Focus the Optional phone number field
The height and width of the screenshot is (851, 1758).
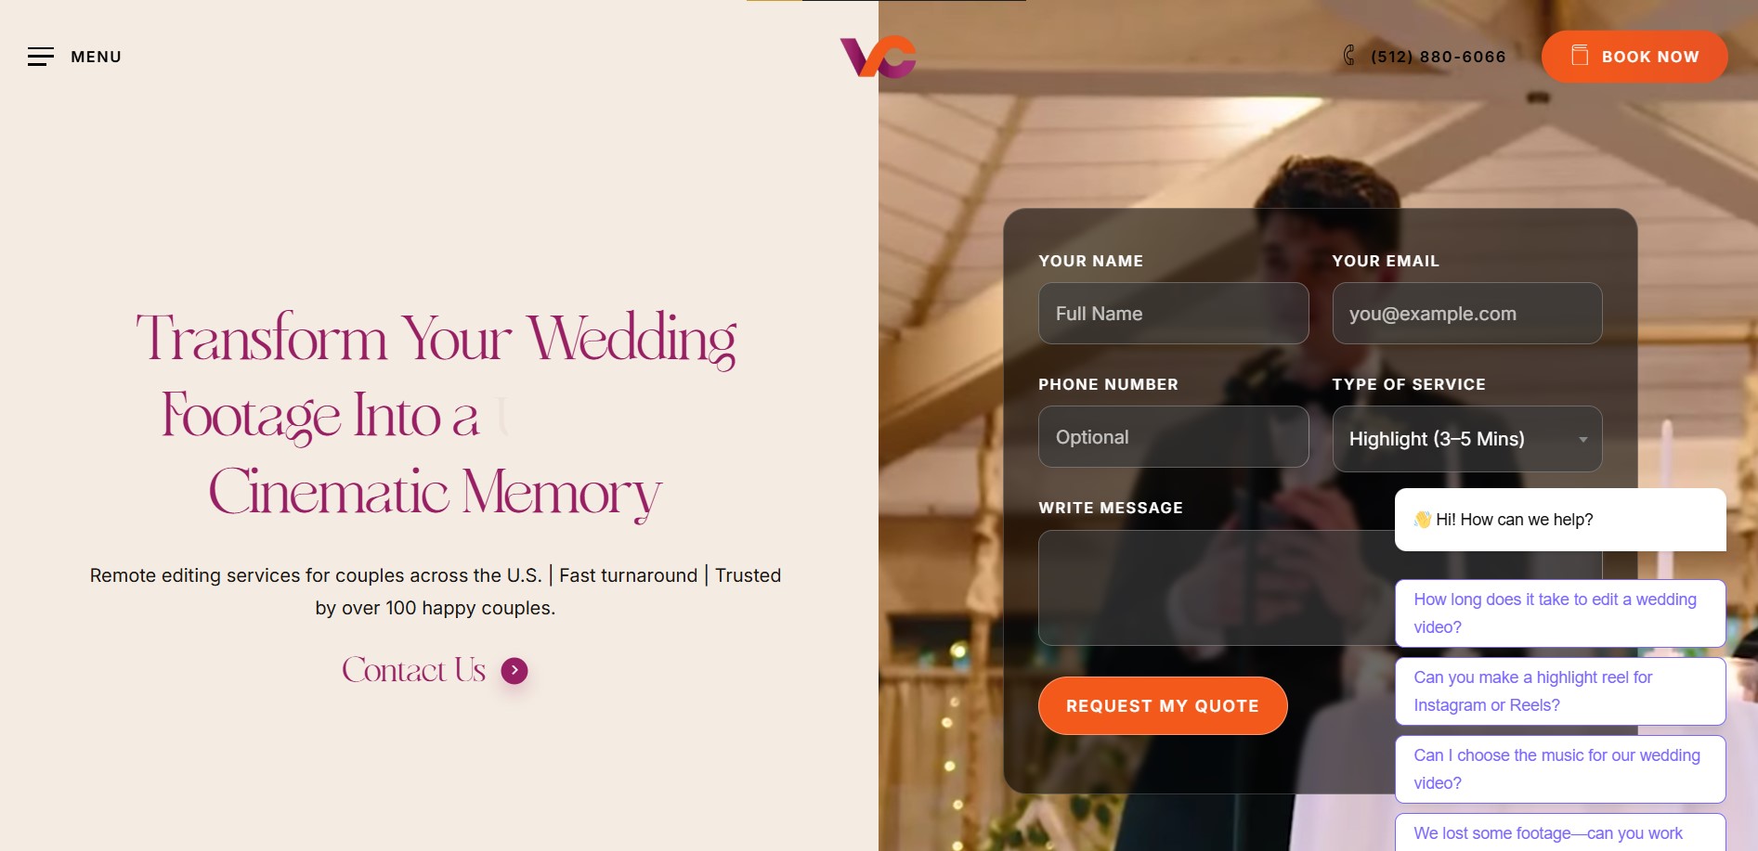pos(1174,437)
